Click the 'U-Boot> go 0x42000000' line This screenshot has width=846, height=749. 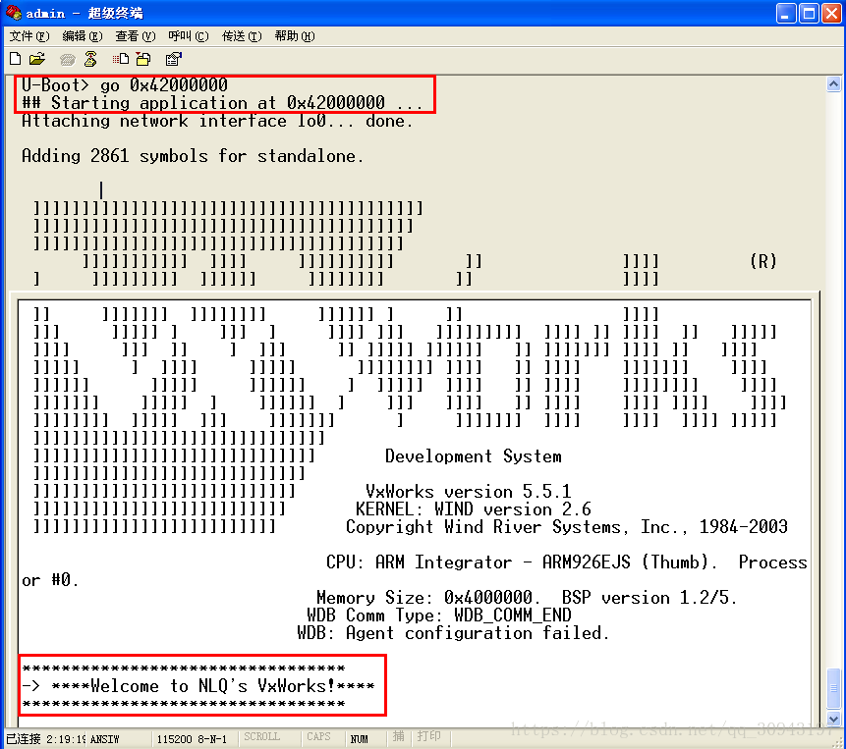[125, 85]
